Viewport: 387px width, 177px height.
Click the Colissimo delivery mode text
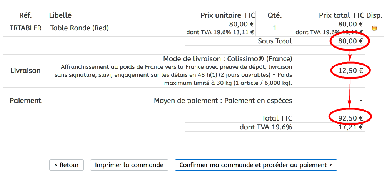pyautogui.click(x=227, y=59)
